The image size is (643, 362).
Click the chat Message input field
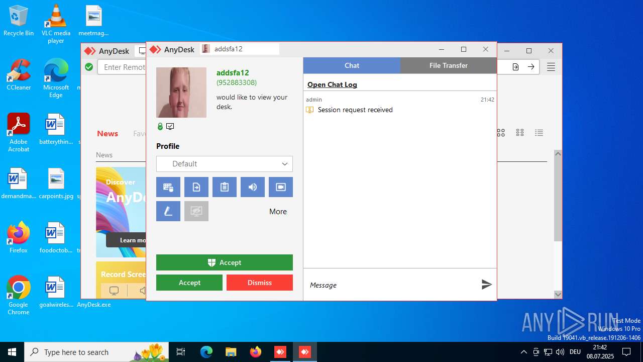pyautogui.click(x=392, y=285)
